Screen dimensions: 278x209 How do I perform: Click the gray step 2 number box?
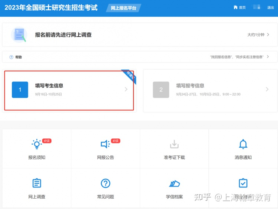tap(161, 90)
